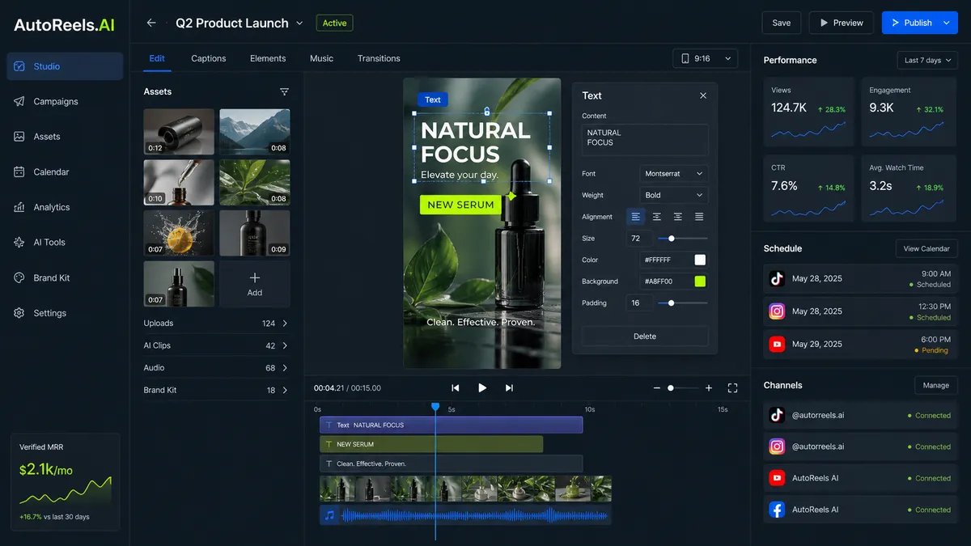Image resolution: width=971 pixels, height=546 pixels.
Task: Open Campaigns in the sidebar
Action: tap(65, 101)
